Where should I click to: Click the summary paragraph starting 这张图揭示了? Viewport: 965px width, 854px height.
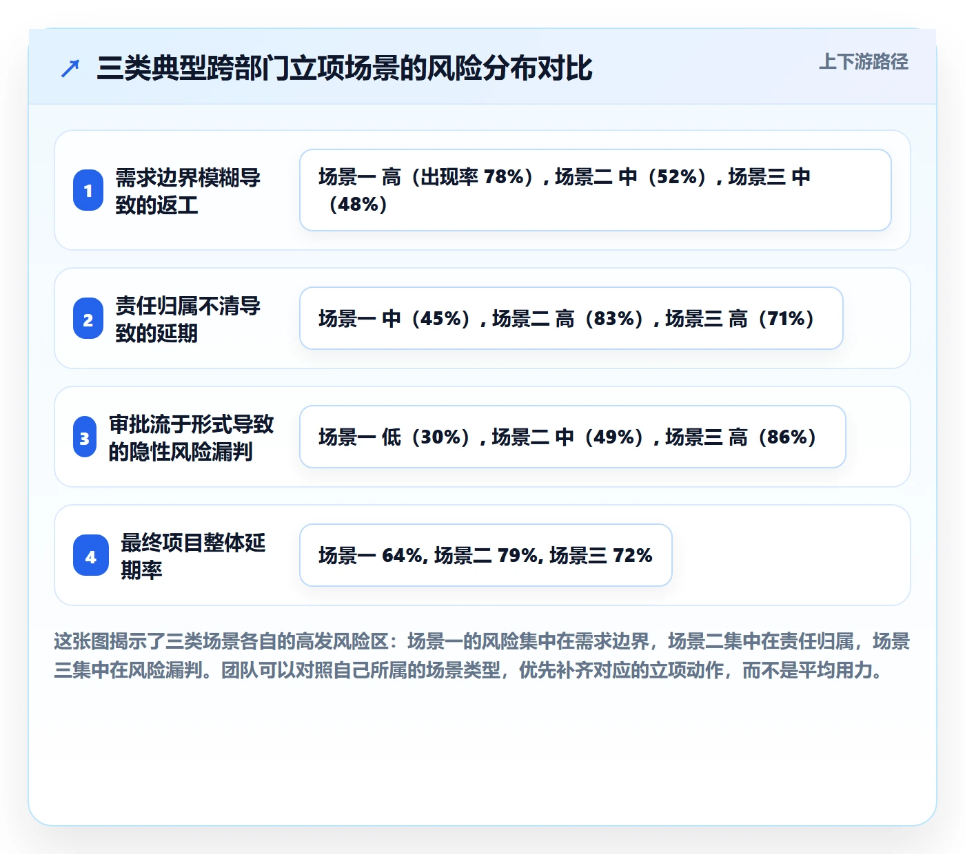click(482, 655)
